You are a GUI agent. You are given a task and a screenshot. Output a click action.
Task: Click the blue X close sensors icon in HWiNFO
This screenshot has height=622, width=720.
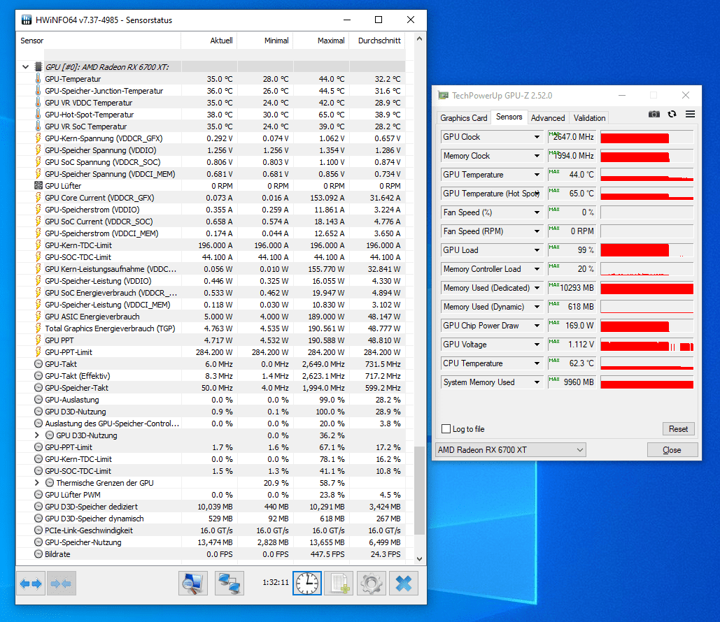404,584
